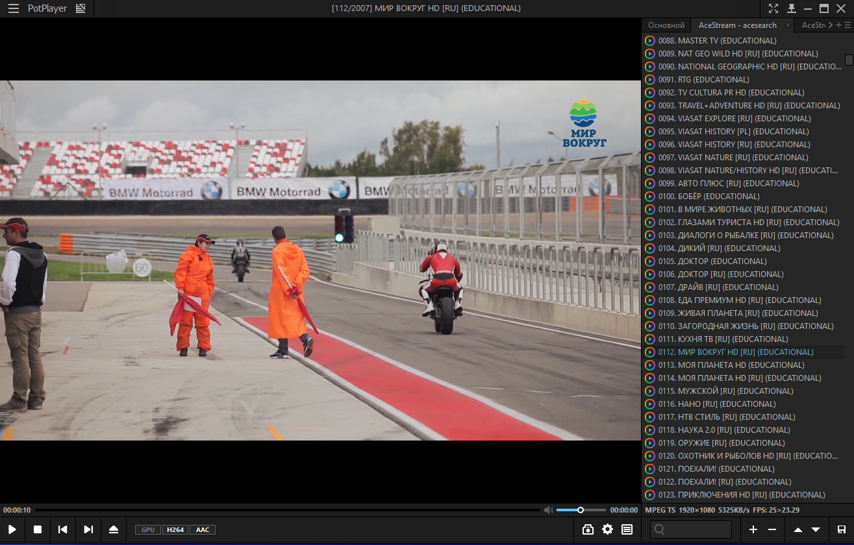
Task: Select the AceStream - acesearch tab
Action: pyautogui.click(x=737, y=25)
